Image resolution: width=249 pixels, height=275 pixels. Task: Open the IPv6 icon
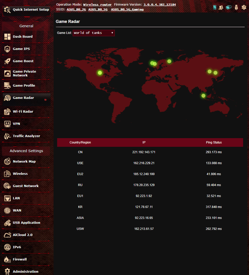(x=7, y=247)
